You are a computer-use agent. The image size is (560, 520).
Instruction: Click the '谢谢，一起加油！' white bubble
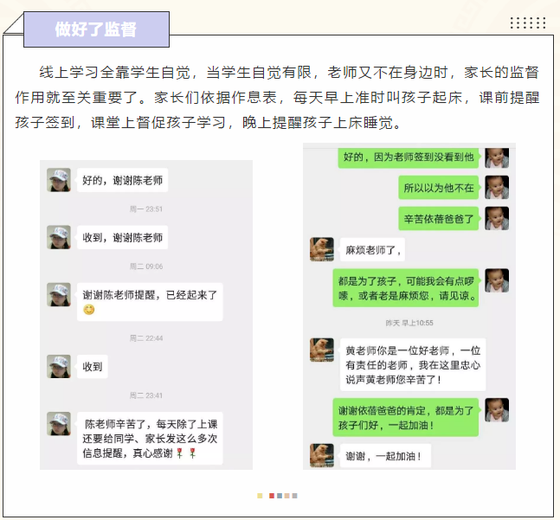385,456
